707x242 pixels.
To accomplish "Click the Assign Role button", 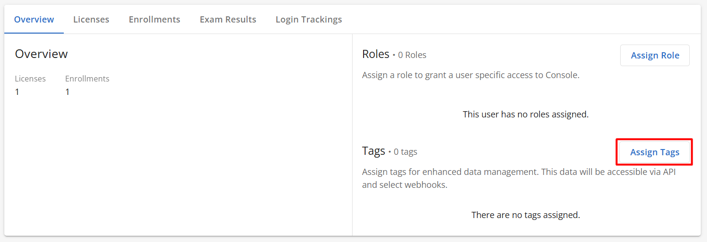I will (655, 56).
